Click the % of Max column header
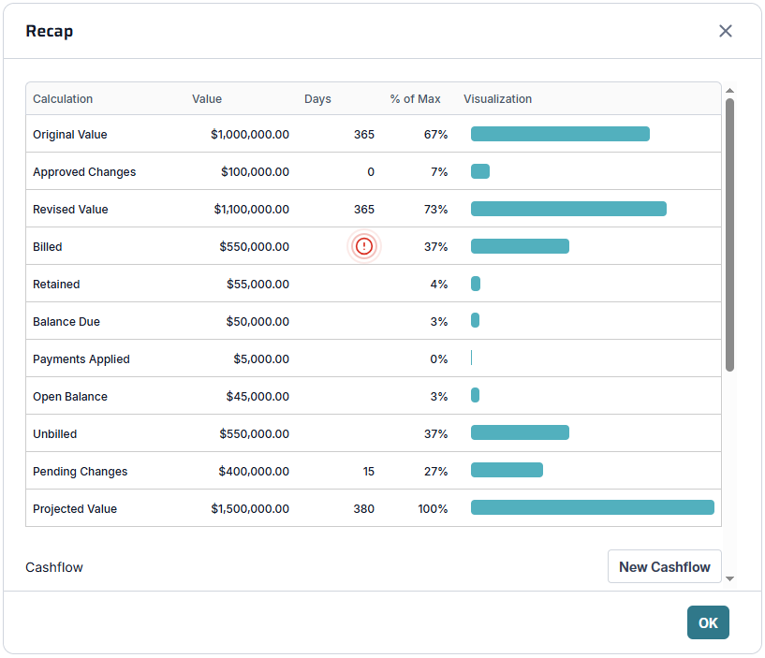The image size is (765, 658). (415, 99)
